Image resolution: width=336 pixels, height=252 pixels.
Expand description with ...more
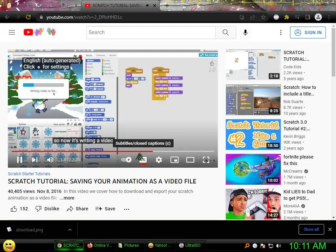tap(67, 198)
